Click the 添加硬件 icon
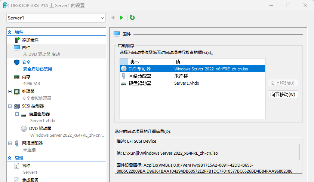This screenshot has width=314, height=182. click(x=17, y=40)
